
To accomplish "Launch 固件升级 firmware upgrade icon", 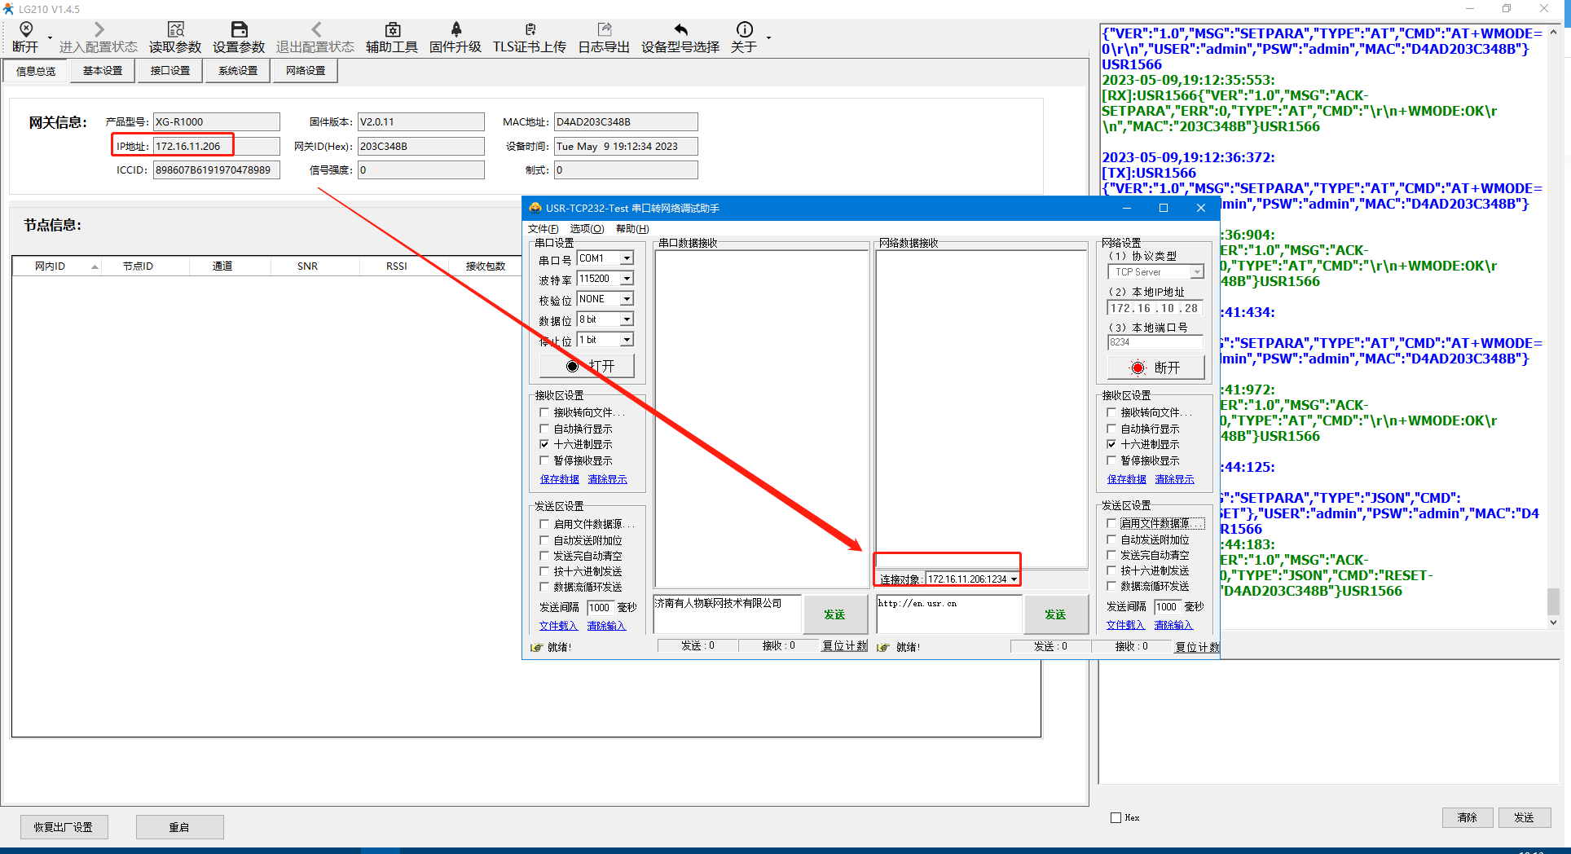I will tap(455, 30).
